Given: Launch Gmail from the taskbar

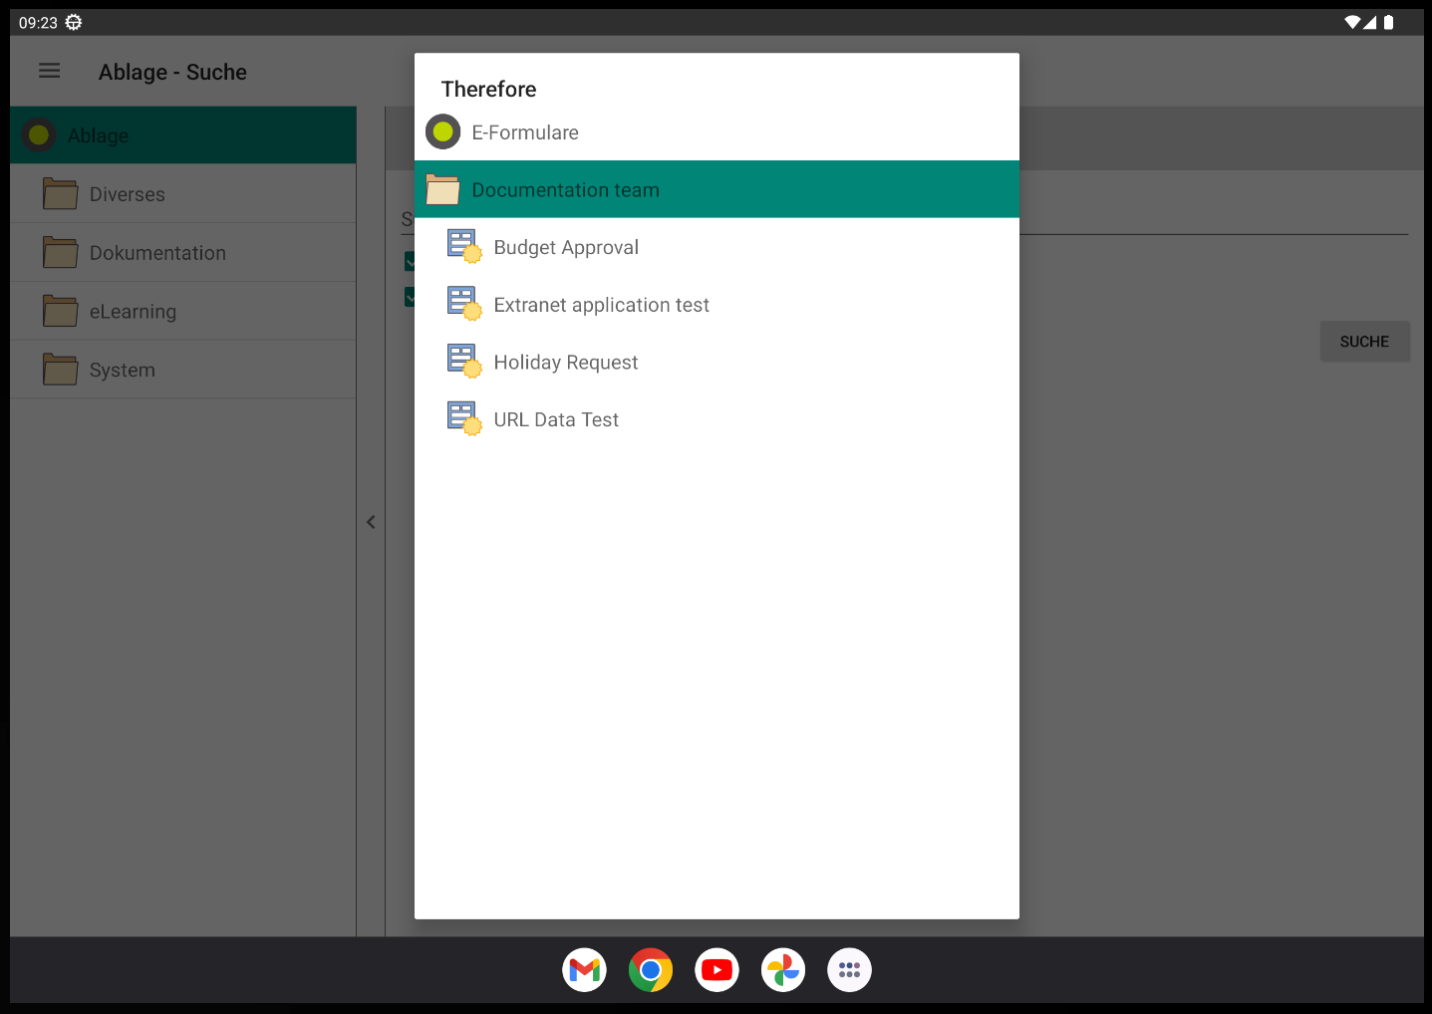Looking at the screenshot, I should click(x=585, y=970).
